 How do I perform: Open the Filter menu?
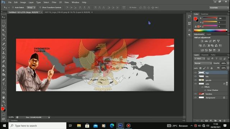point(54,3)
